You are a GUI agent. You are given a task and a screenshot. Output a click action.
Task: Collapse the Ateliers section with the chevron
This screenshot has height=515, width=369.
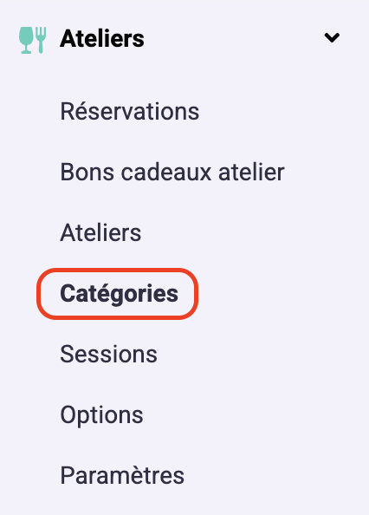[x=332, y=37]
